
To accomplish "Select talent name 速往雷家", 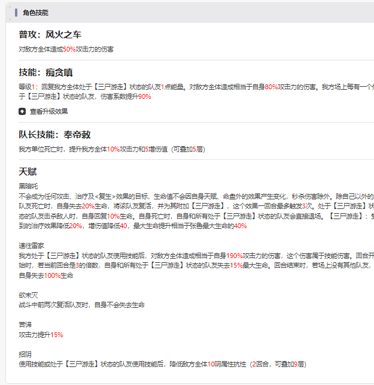I will pos(31,245).
